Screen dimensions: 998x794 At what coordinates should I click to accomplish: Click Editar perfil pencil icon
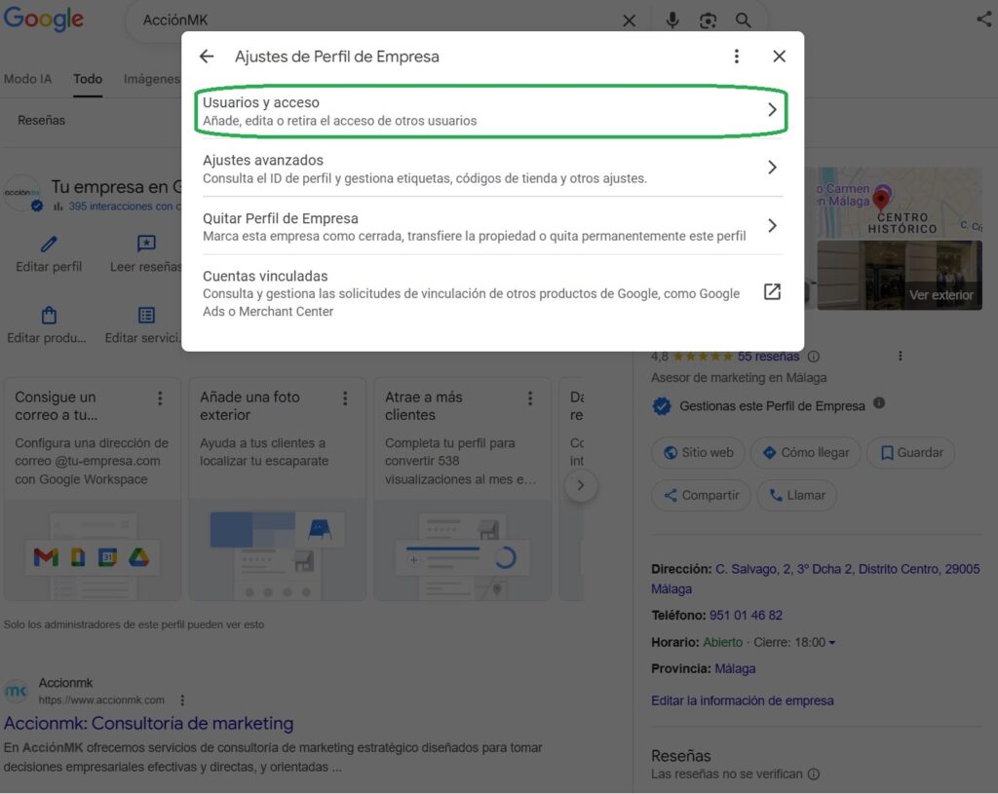[x=49, y=244]
